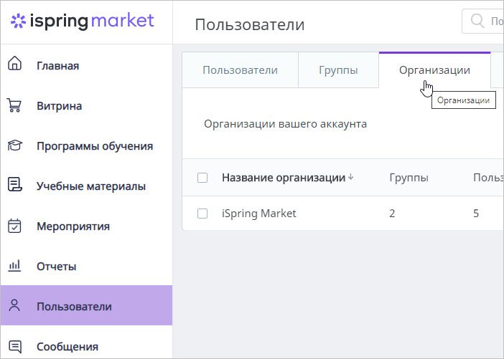The image size is (504, 359).
Task: Open Витрина in the sidebar
Action: pyautogui.click(x=86, y=105)
